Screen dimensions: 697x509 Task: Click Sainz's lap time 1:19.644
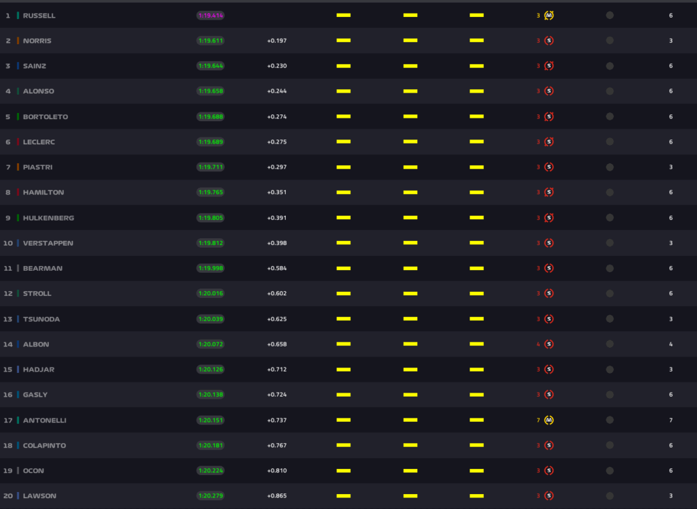click(210, 66)
